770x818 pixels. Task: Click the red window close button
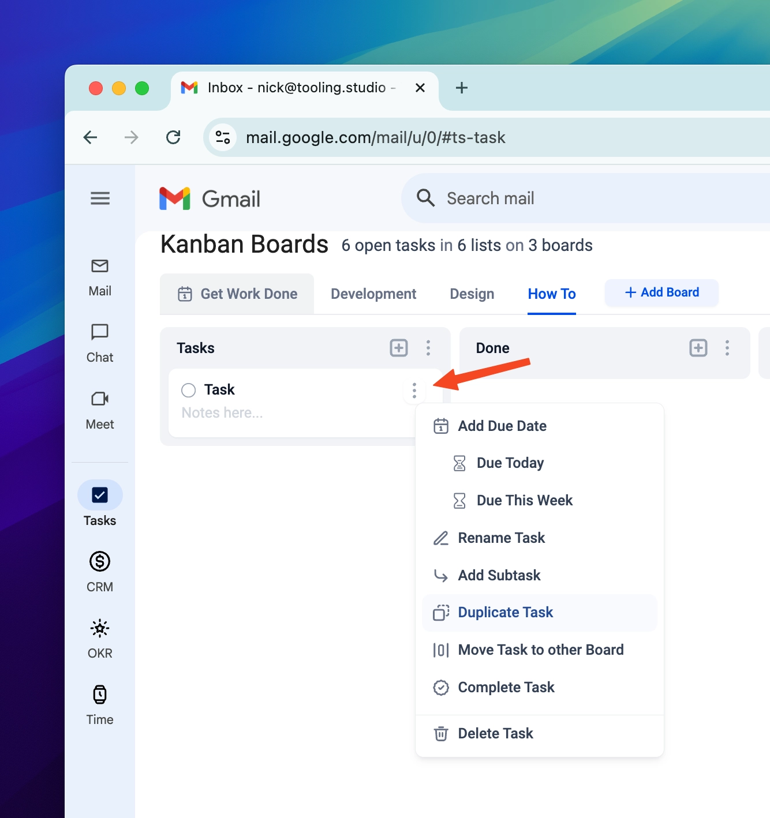[x=96, y=88]
